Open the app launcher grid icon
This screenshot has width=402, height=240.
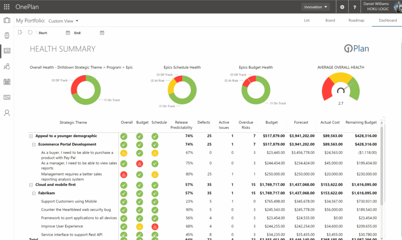click(x=7, y=7)
